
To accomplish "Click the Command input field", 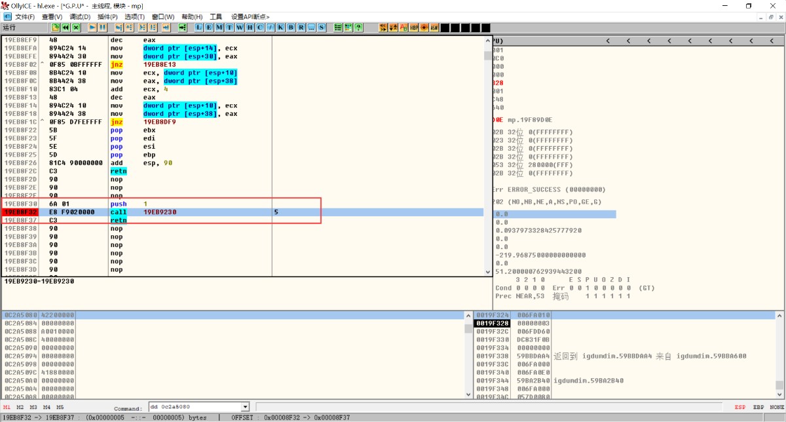I will click(195, 407).
